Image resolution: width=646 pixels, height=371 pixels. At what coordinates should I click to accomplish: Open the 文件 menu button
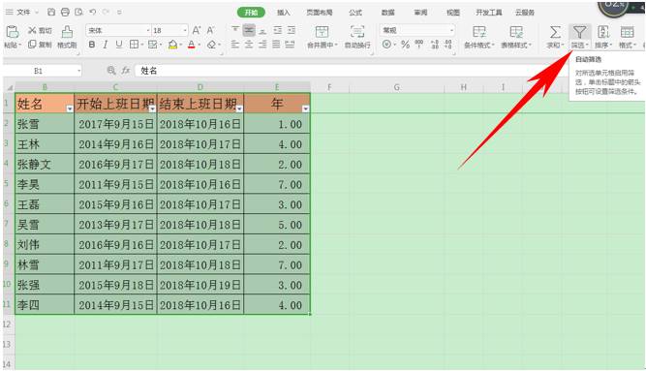(22, 13)
